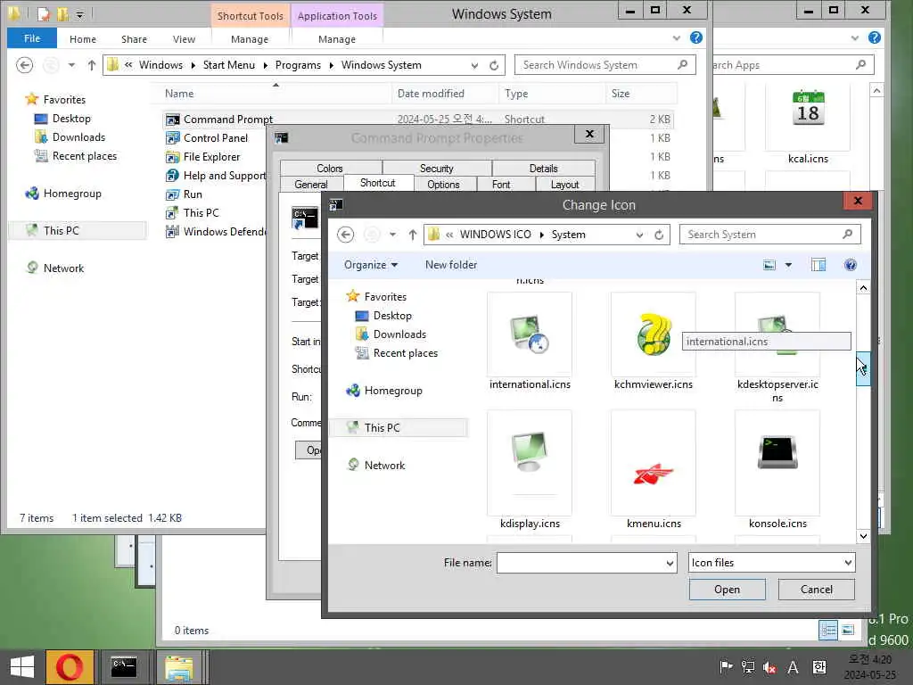Click Up arrow in Change Icon dialog
This screenshot has width=913, height=685.
(412, 235)
